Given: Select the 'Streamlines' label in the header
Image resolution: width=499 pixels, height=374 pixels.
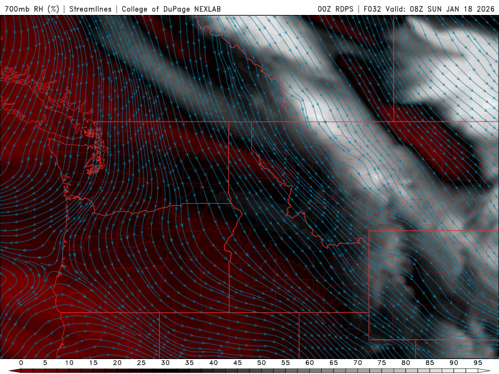Looking at the screenshot, I should click(90, 9).
